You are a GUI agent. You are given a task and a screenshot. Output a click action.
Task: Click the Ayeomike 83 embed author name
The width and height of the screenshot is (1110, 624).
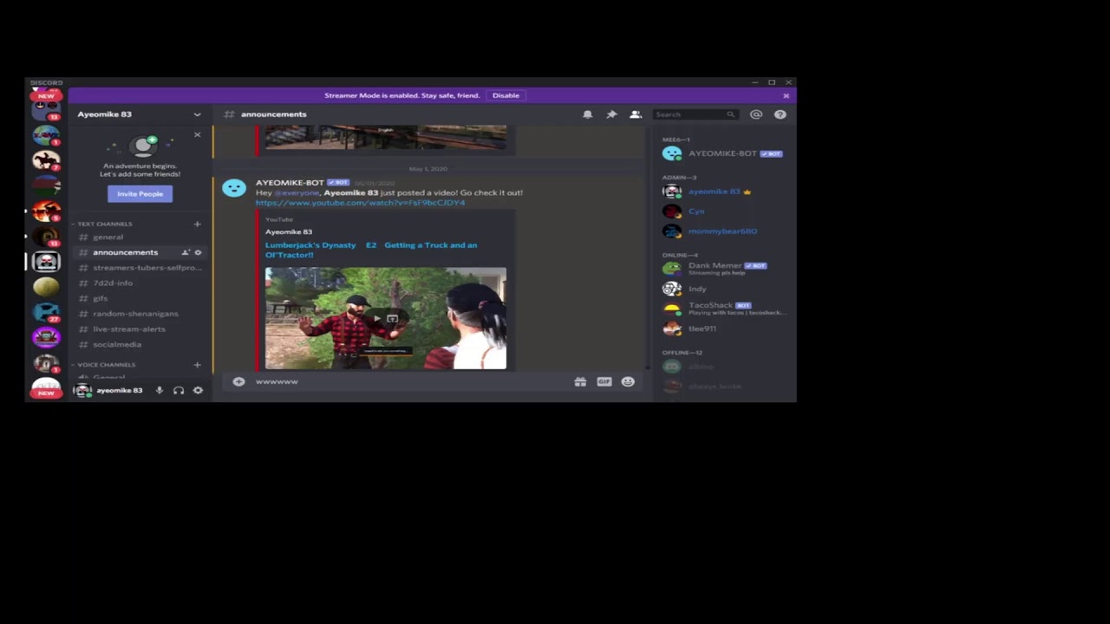(x=288, y=232)
